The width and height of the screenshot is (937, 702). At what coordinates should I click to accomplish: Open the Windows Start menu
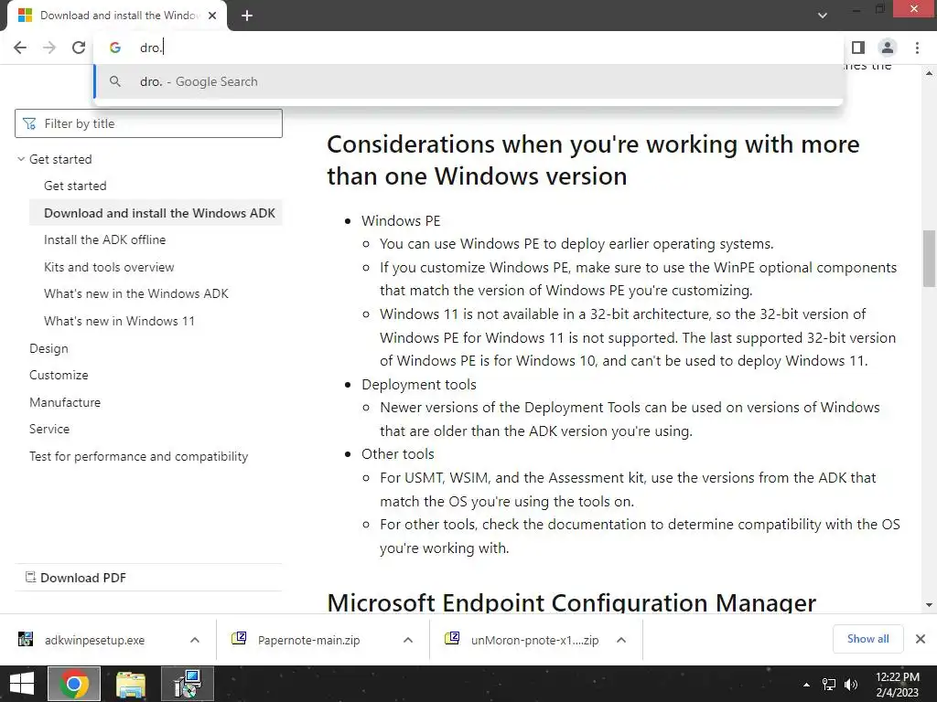[22, 684]
